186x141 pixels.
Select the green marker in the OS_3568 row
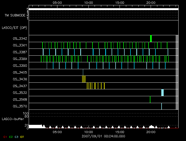(150, 99)
